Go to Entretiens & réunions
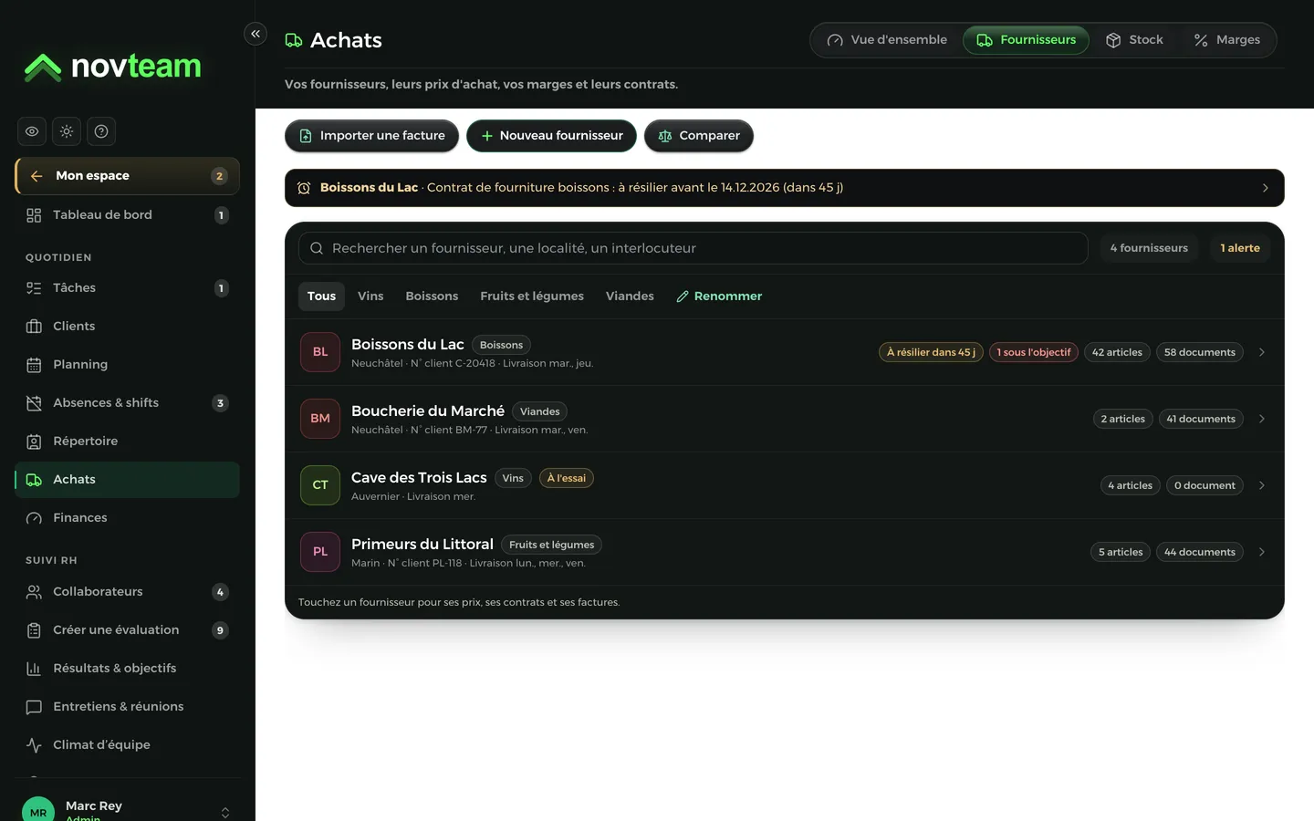Screen dimensions: 1314x821 (128, 707)
